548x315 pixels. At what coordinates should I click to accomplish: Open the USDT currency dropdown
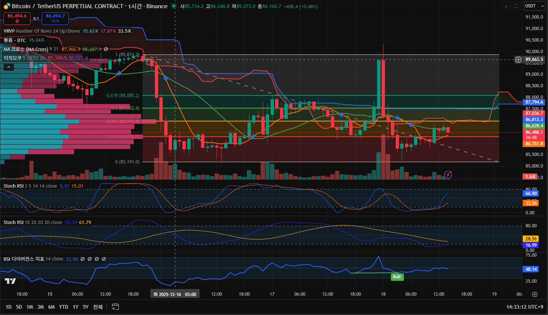pos(534,6)
